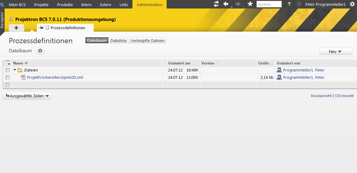This screenshot has height=173, width=357.
Task: Click the user icon in .Dateien row
Action: click(x=279, y=70)
